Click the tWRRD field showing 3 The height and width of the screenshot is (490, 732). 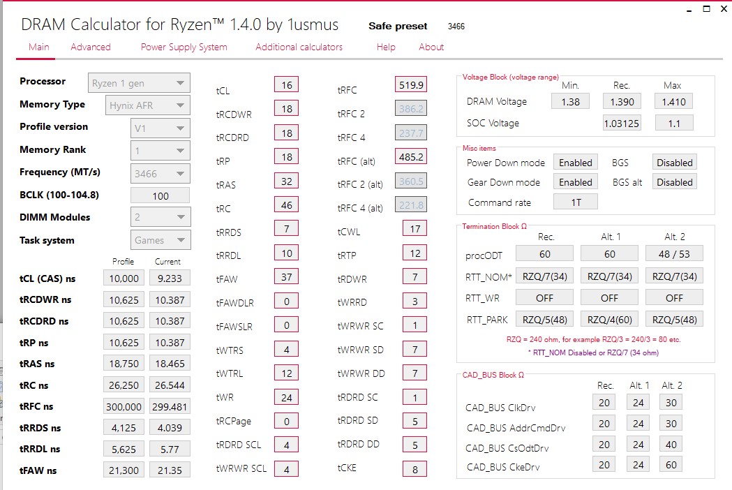click(x=414, y=302)
